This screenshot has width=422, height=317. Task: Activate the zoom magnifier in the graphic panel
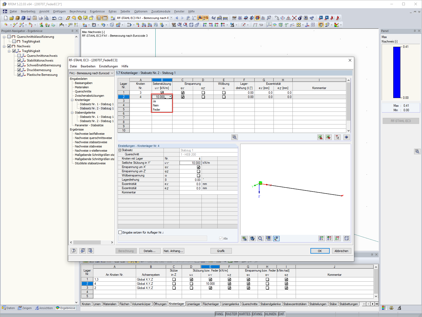point(260,238)
